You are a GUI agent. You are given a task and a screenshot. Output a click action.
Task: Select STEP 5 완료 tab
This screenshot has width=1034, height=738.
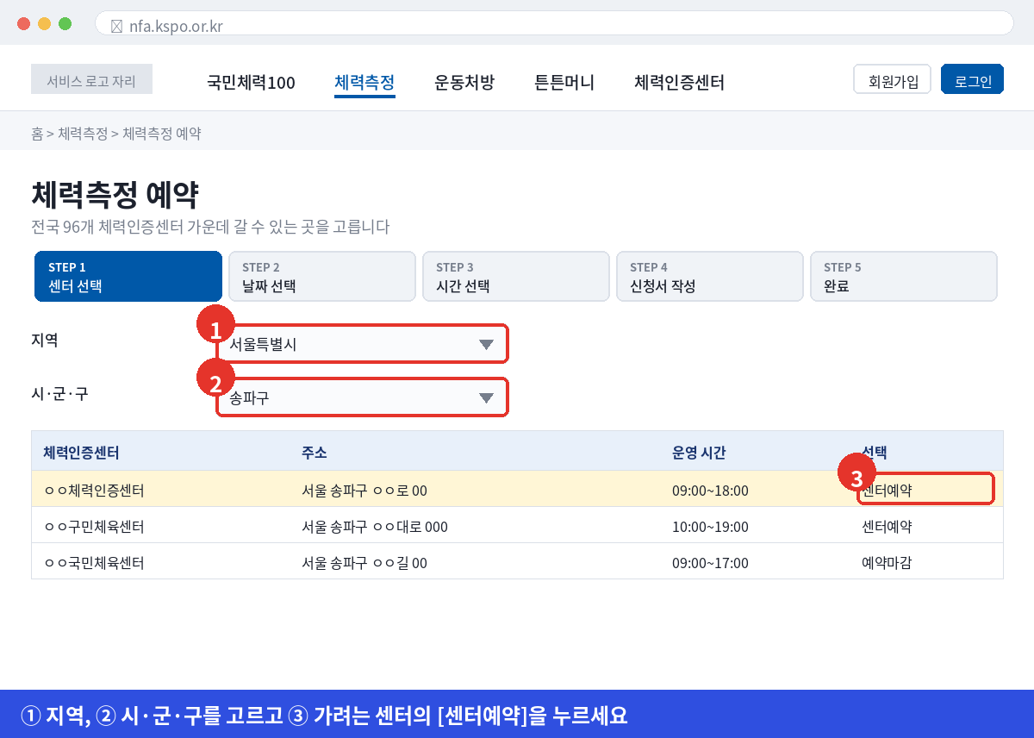point(904,277)
